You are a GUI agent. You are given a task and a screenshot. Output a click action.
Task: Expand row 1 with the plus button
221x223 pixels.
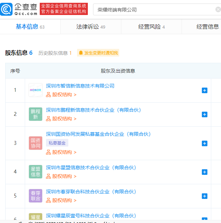tap(205, 90)
